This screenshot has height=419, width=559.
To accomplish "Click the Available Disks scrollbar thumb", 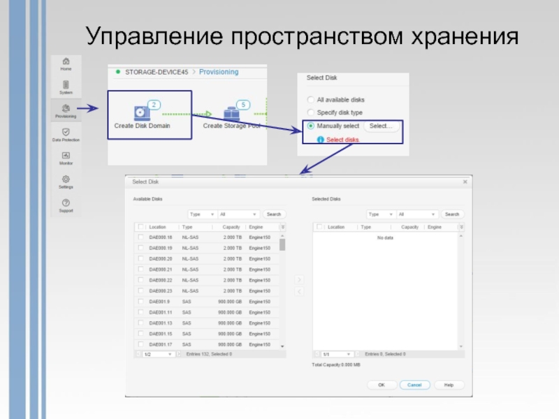I will (x=282, y=245).
